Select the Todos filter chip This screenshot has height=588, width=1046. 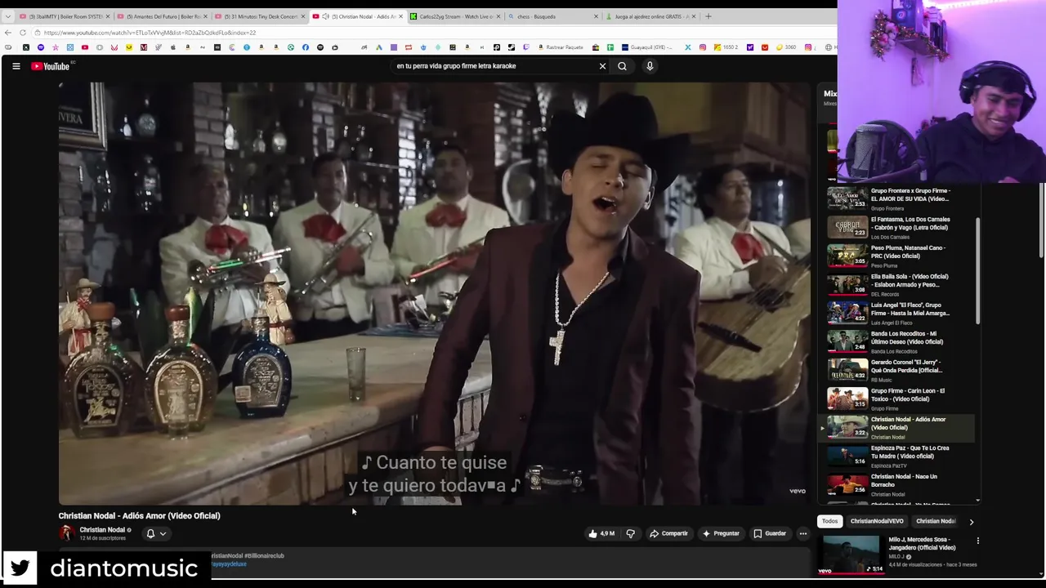point(829,521)
